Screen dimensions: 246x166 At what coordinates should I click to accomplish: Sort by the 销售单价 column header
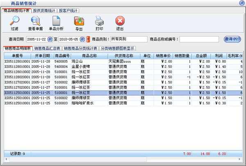(162, 56)
